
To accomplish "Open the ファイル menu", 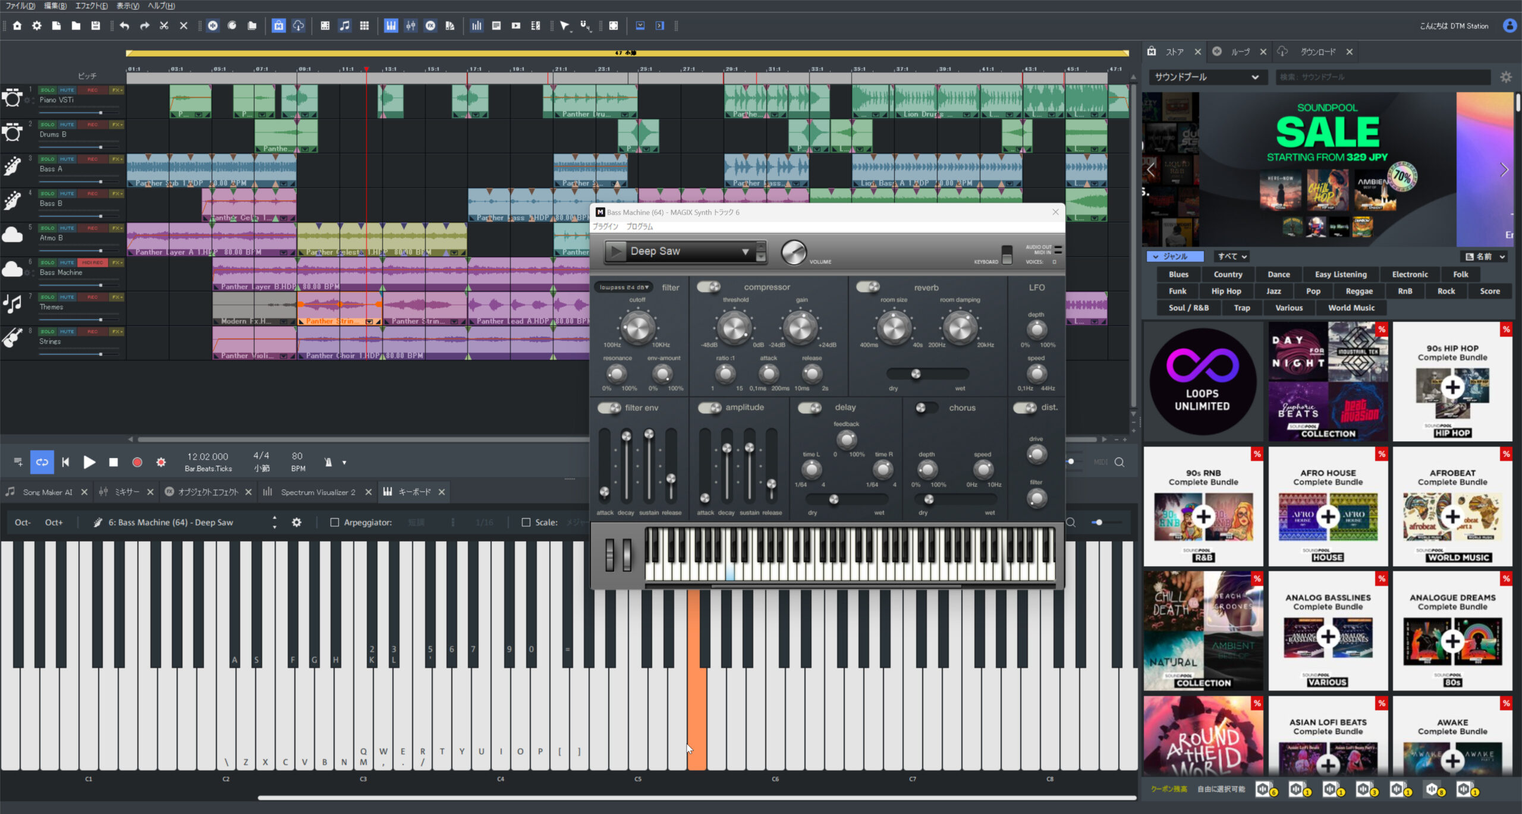I will [20, 6].
